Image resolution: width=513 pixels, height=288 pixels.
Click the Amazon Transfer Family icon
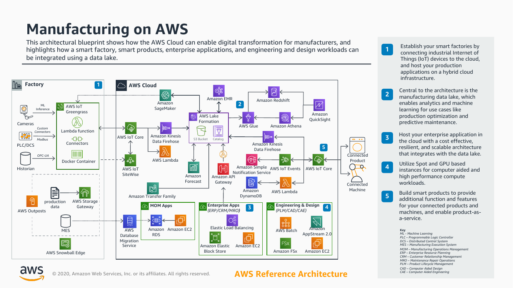(153, 188)
